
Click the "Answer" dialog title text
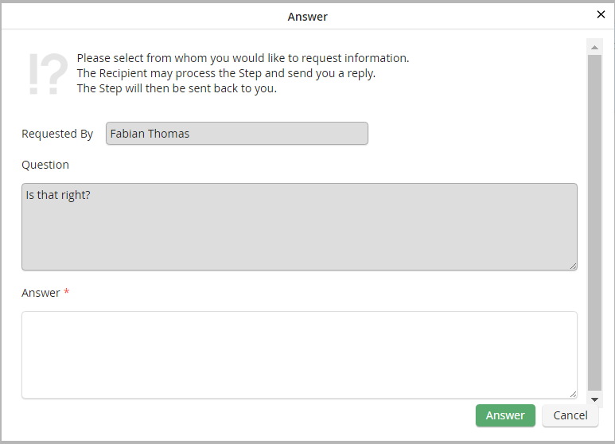308,17
